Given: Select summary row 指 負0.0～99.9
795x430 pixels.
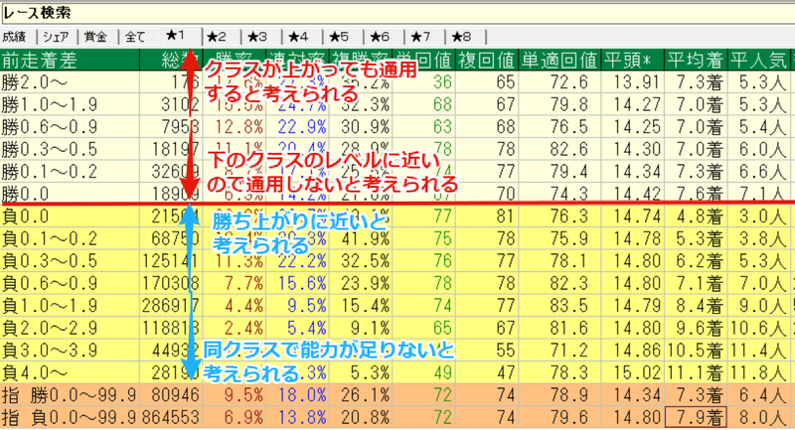Looking at the screenshot, I should (397, 417).
